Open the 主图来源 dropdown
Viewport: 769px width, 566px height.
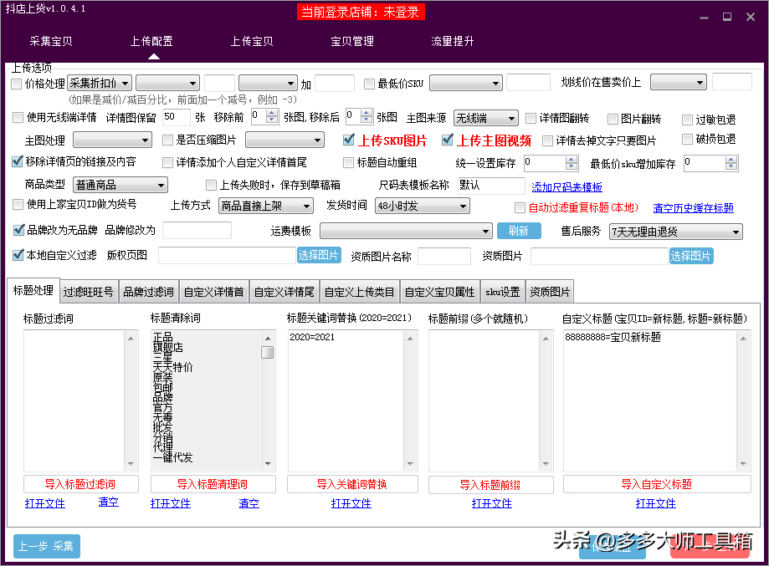[485, 118]
